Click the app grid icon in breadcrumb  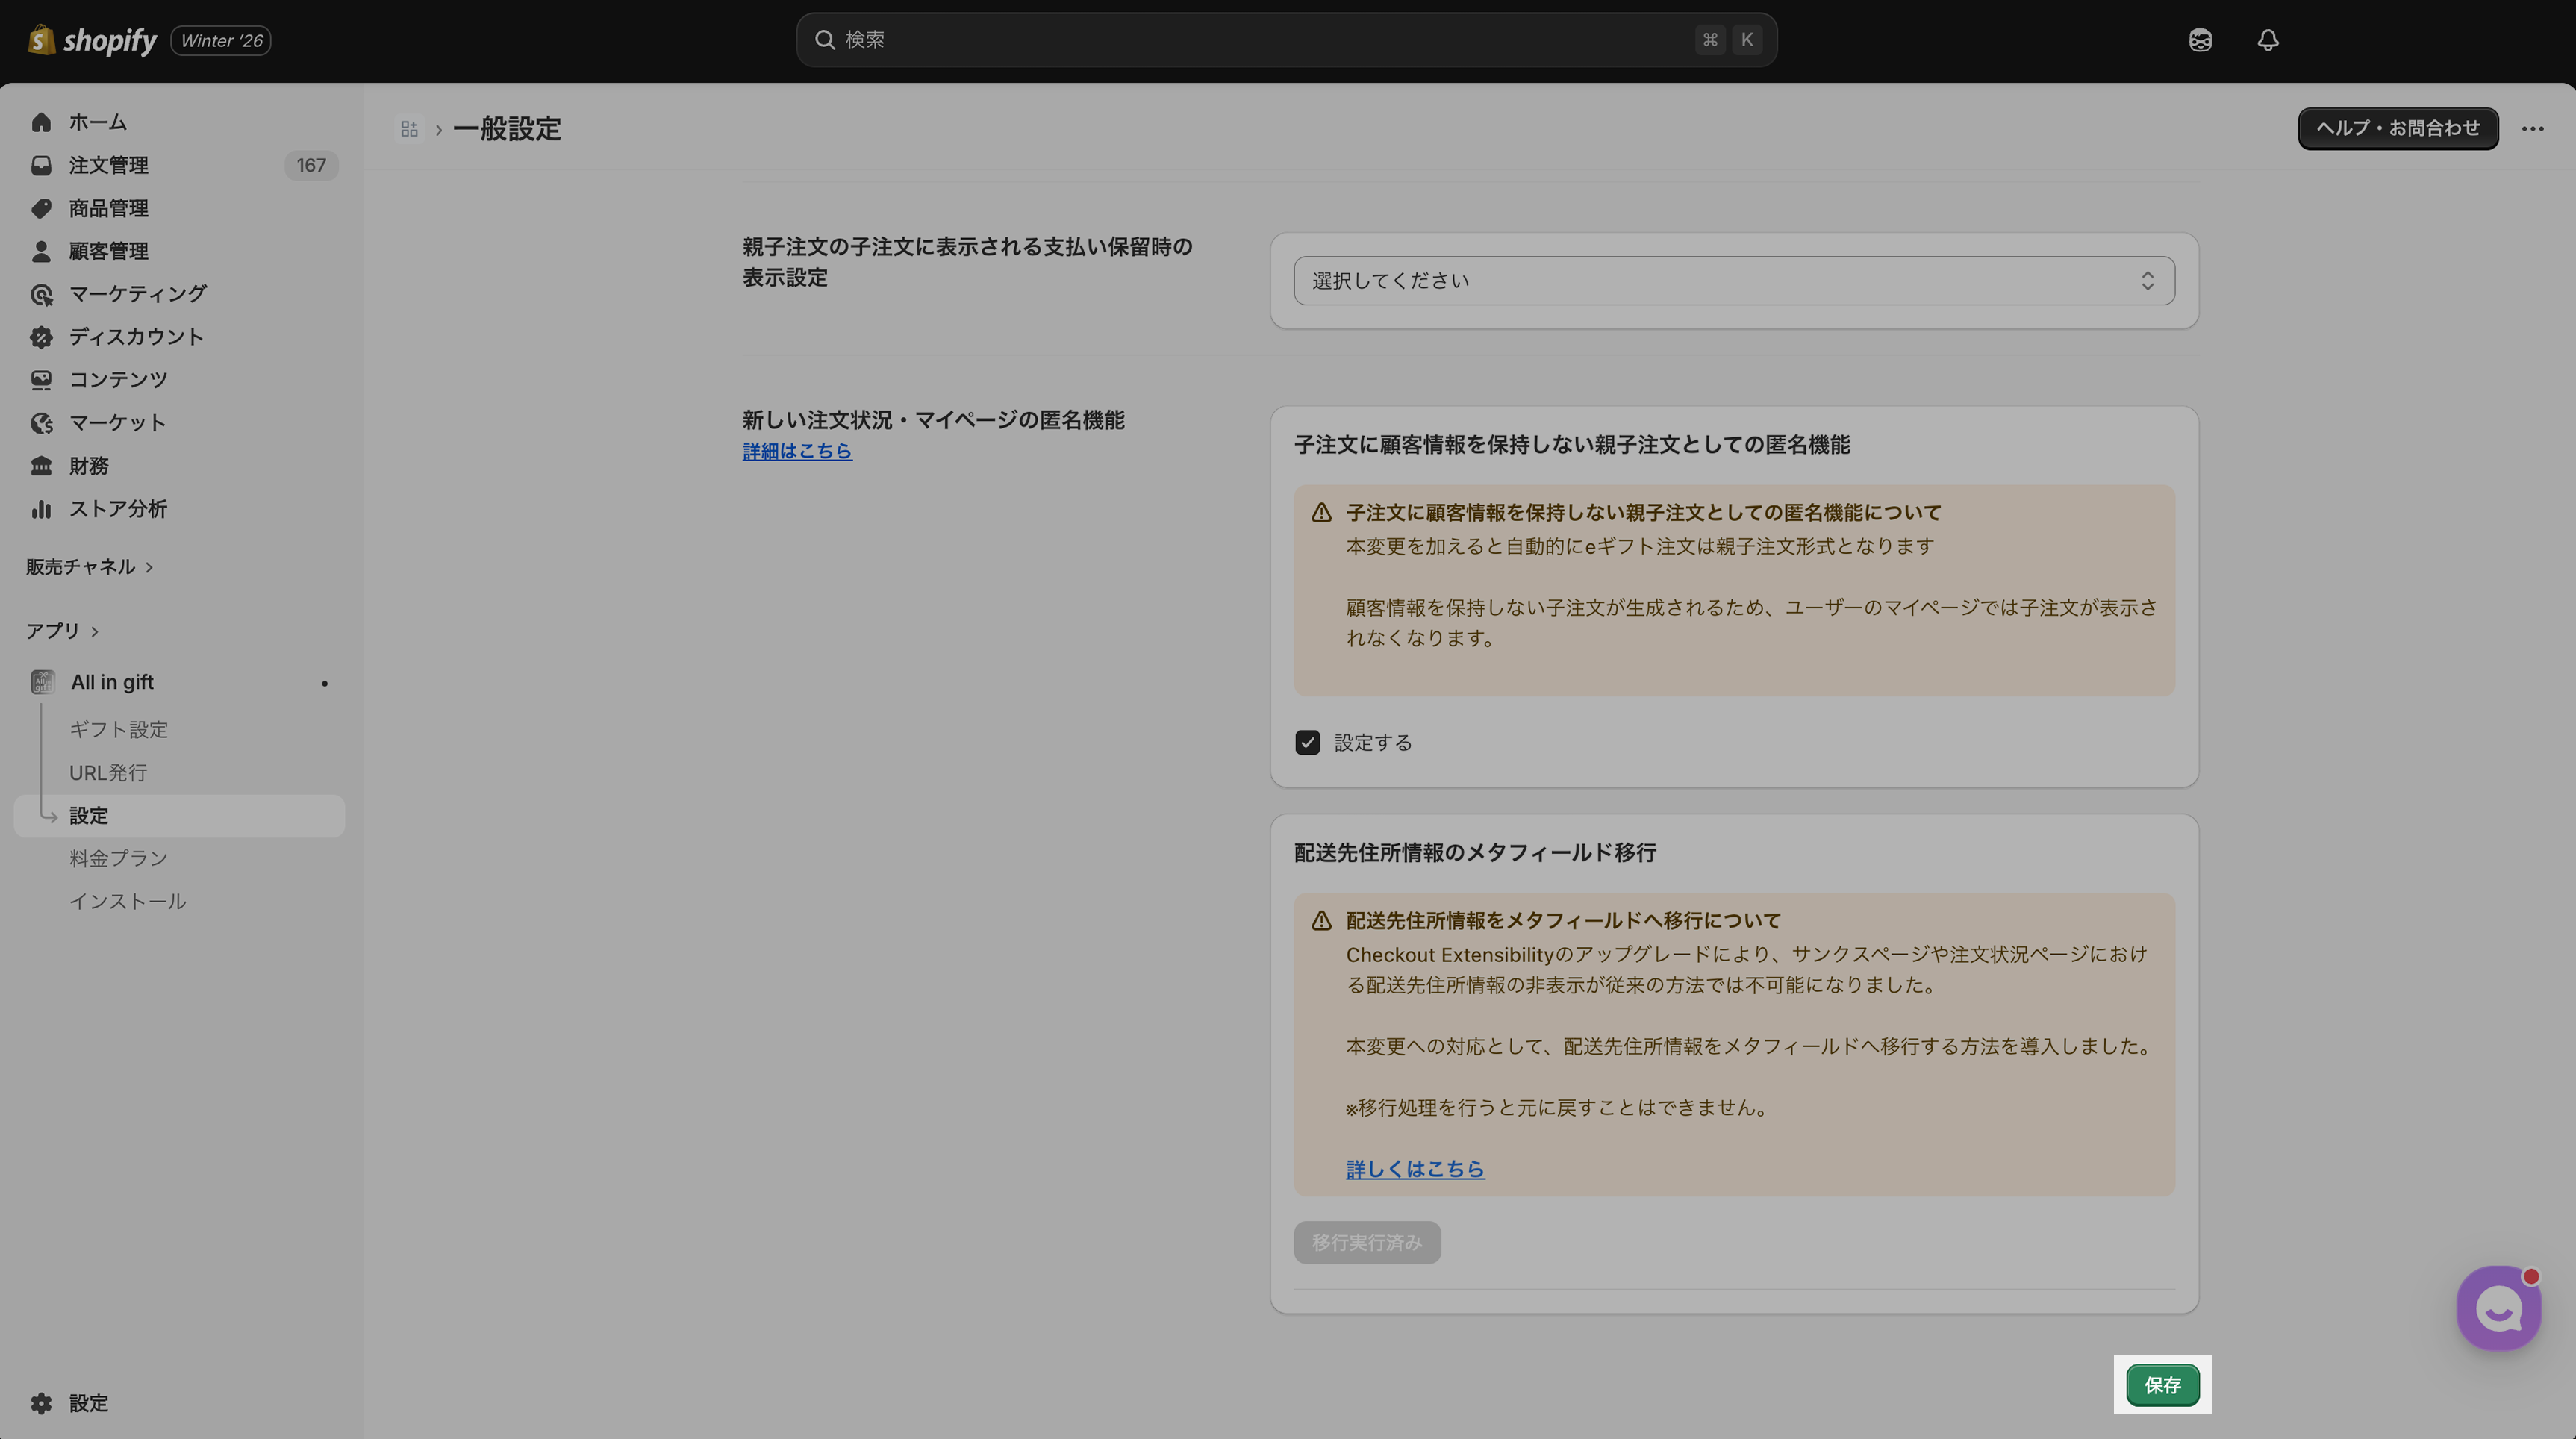pos(409,129)
